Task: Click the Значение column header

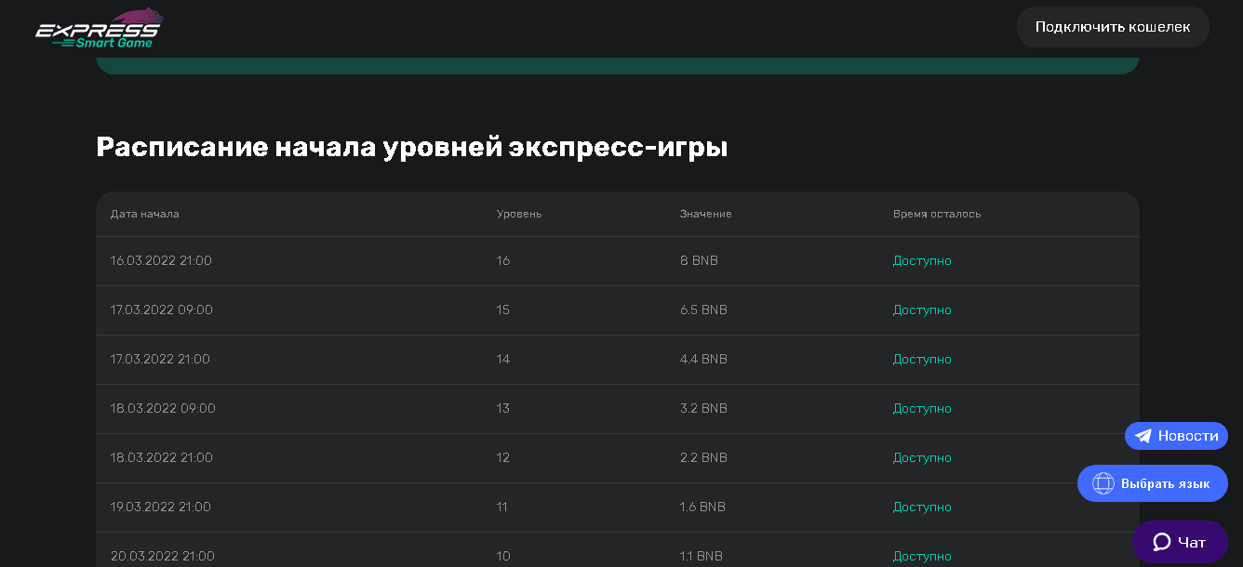Action: [705, 214]
